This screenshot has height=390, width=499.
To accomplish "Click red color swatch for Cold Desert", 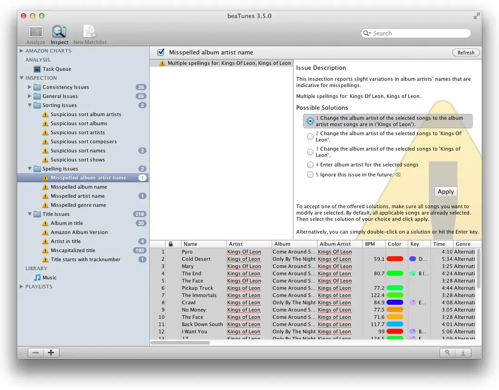I will pyautogui.click(x=395, y=259).
